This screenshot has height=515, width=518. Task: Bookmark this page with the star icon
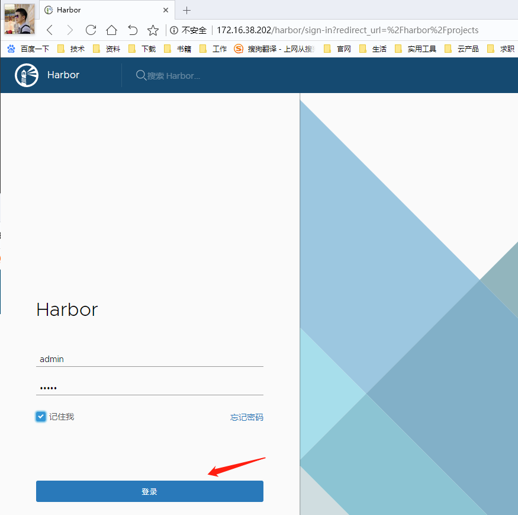[x=153, y=30]
